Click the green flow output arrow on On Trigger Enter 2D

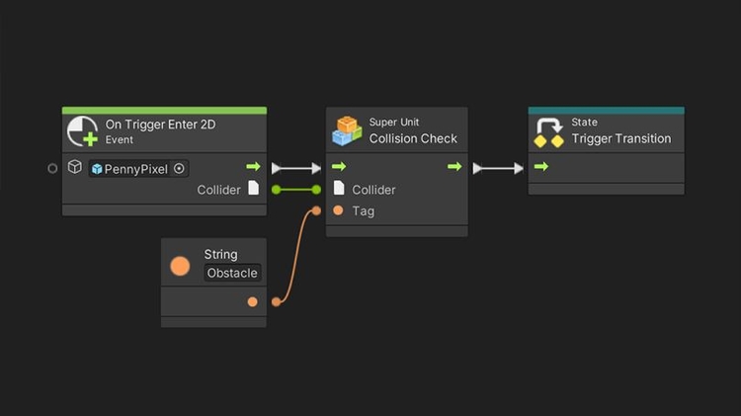253,167
